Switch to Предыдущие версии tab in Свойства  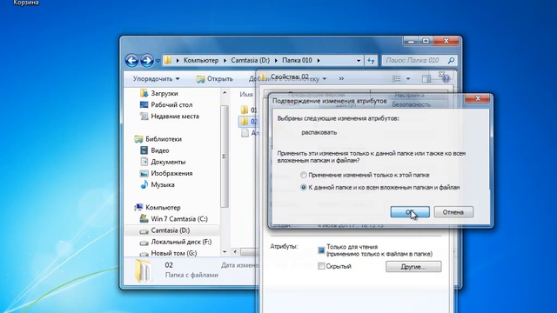click(316, 95)
